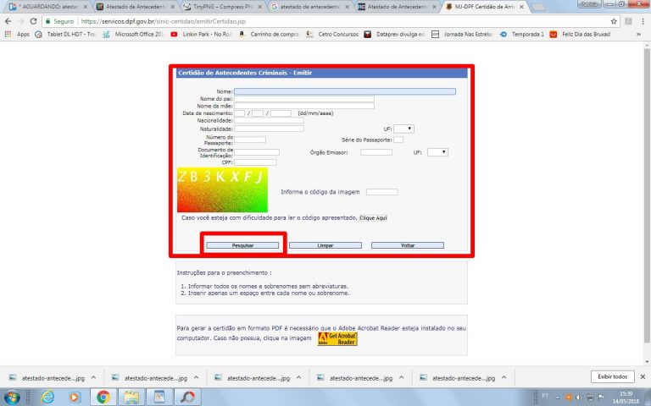Close the downloads bar

(642, 376)
